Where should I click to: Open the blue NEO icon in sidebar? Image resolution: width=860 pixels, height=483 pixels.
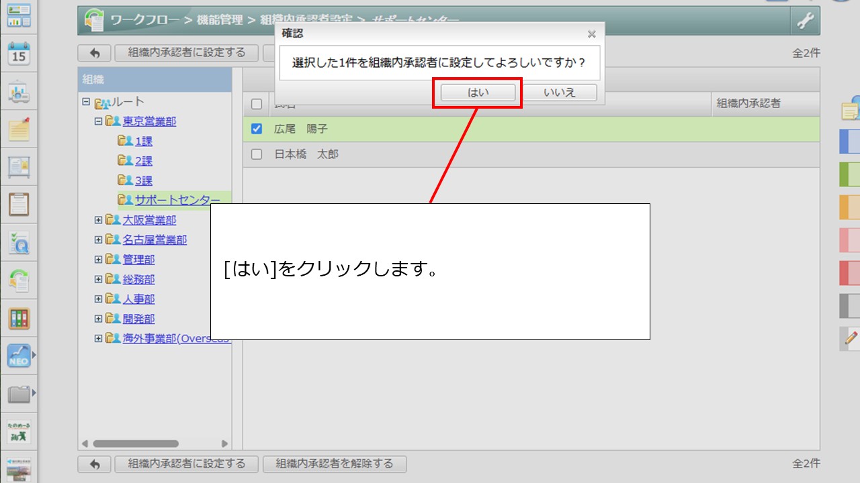19,356
